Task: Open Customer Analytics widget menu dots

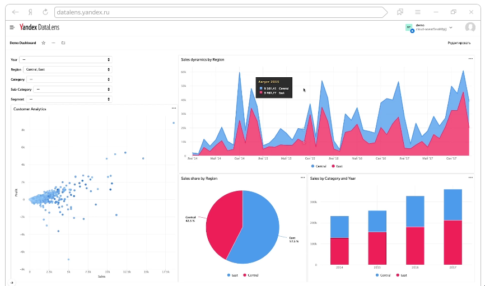Action: pos(174,109)
